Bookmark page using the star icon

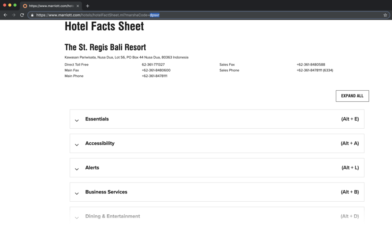385,15
